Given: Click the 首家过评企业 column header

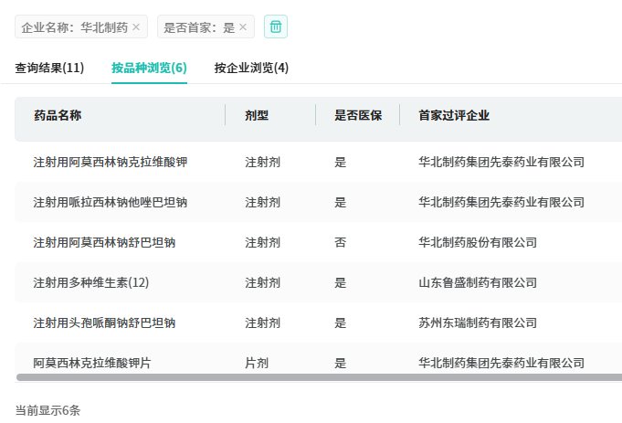Looking at the screenshot, I should click(454, 115).
